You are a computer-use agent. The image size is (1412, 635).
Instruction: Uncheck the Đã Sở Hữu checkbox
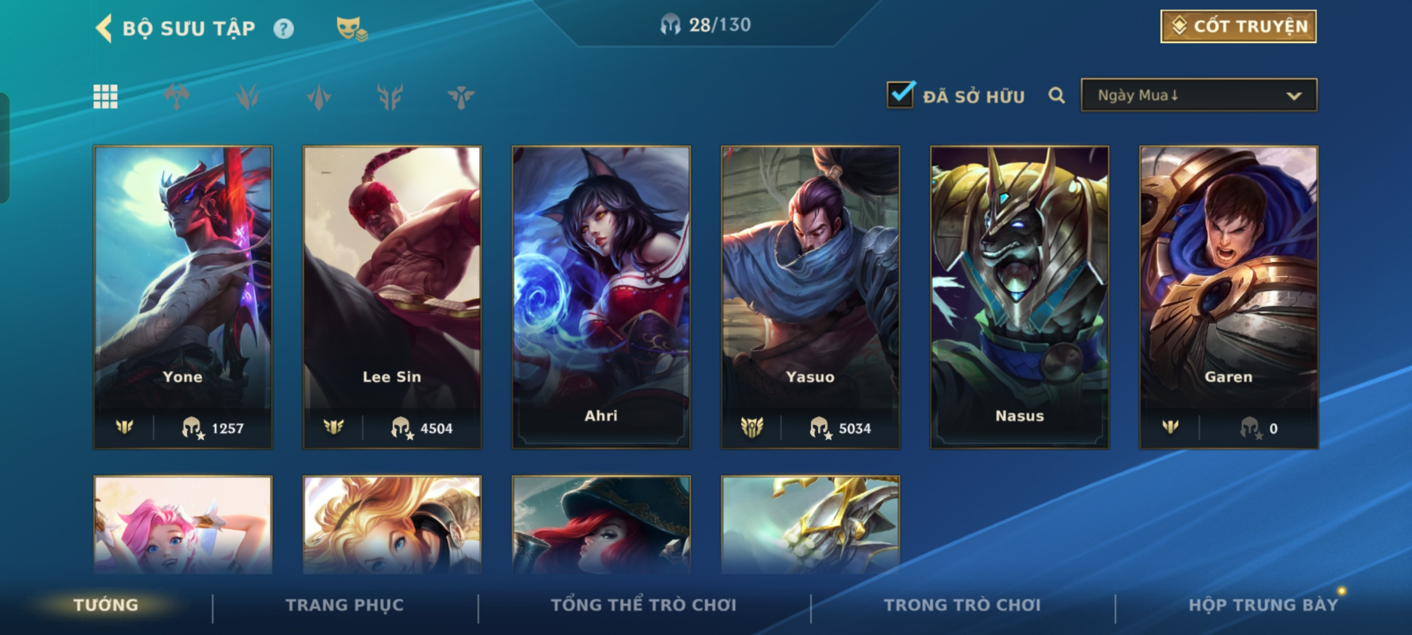coord(900,95)
